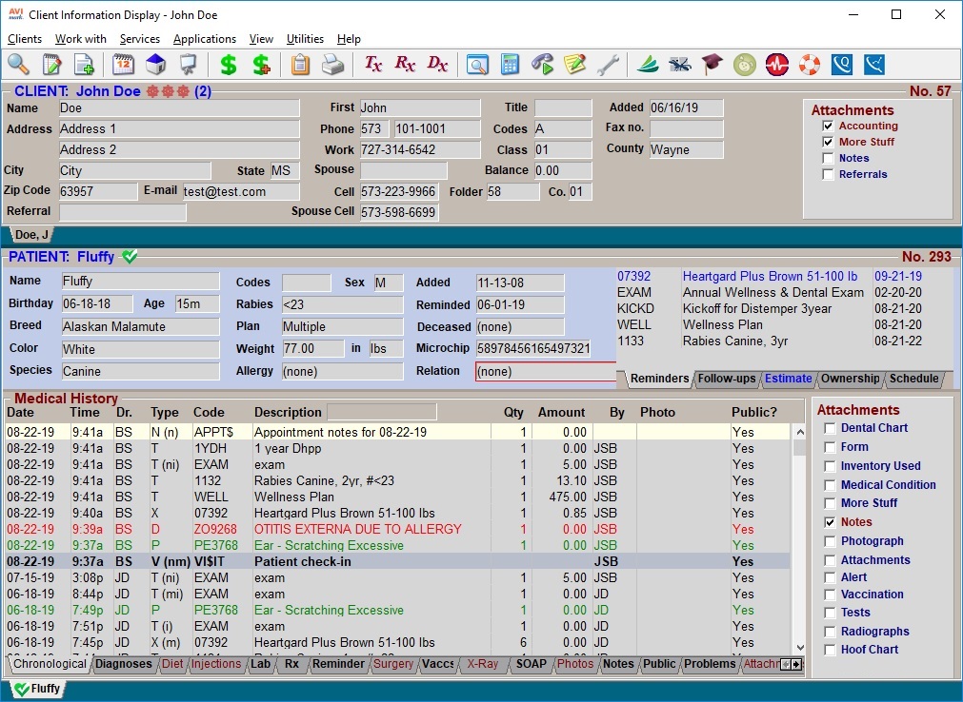Click the printer icon to print
Image resolution: width=963 pixels, height=702 pixels.
tap(331, 65)
